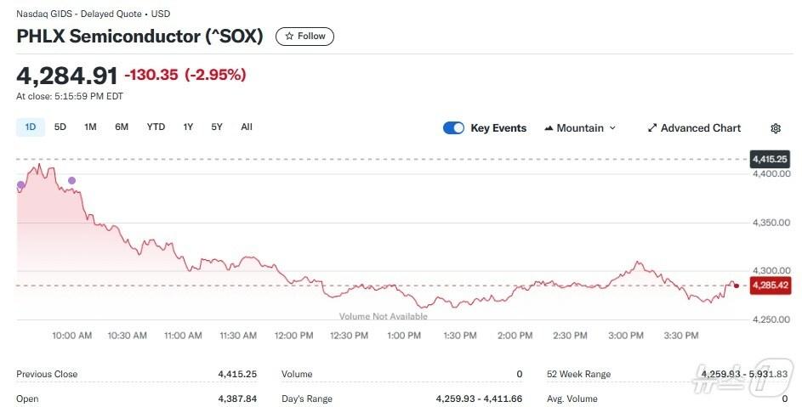802x407 pixels.
Task: Show the YTD chart range
Action: tap(156, 127)
